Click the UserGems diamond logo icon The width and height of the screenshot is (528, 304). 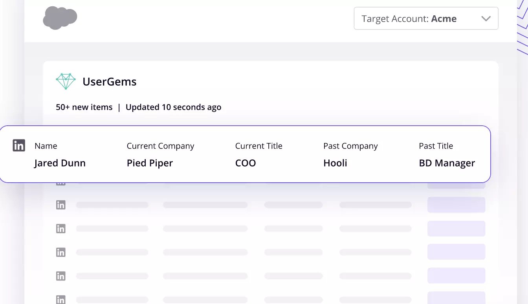pos(66,81)
